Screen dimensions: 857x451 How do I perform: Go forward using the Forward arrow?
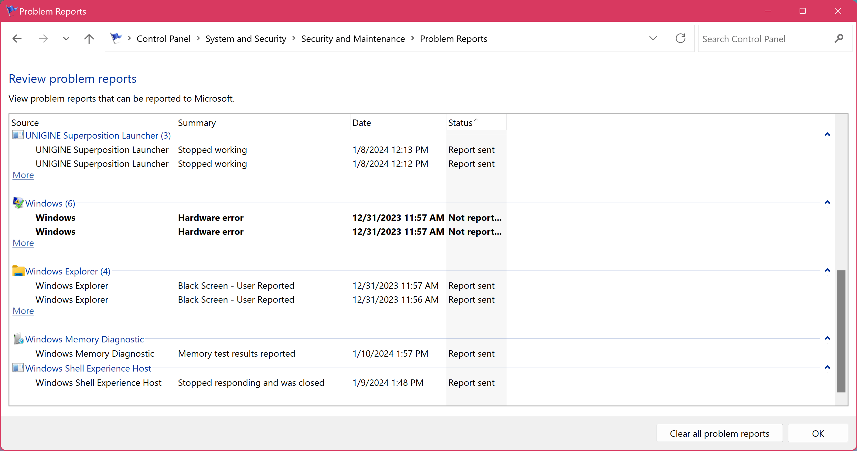(x=43, y=39)
